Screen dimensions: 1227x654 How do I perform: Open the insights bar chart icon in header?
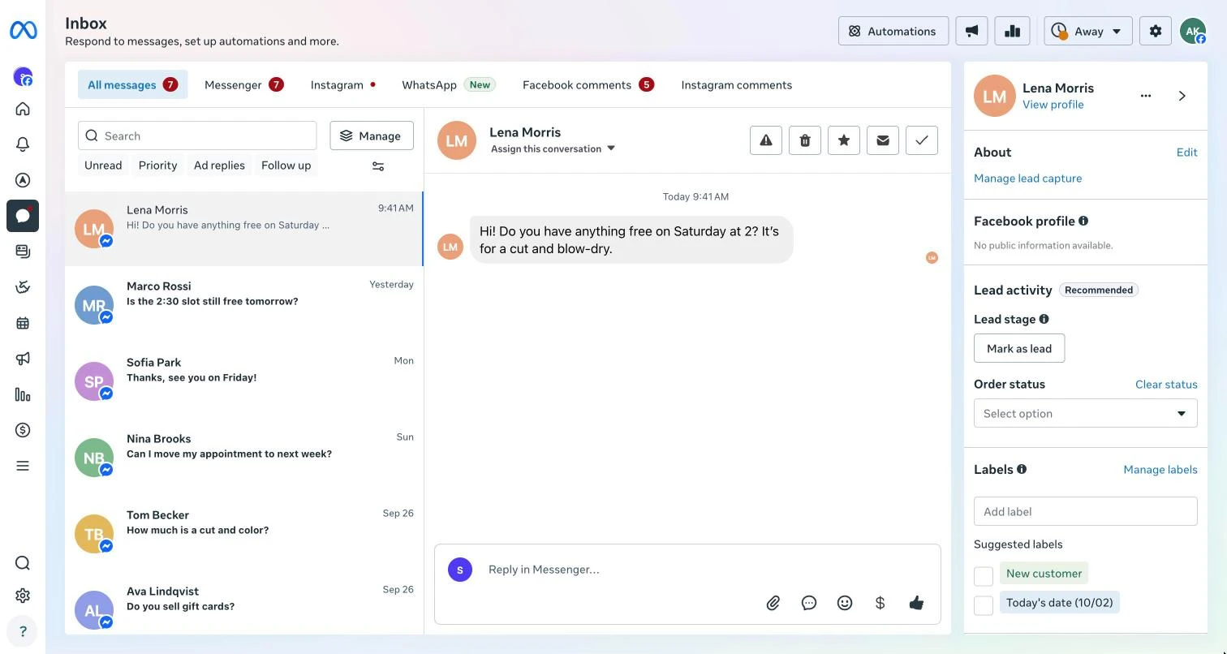tap(1012, 31)
